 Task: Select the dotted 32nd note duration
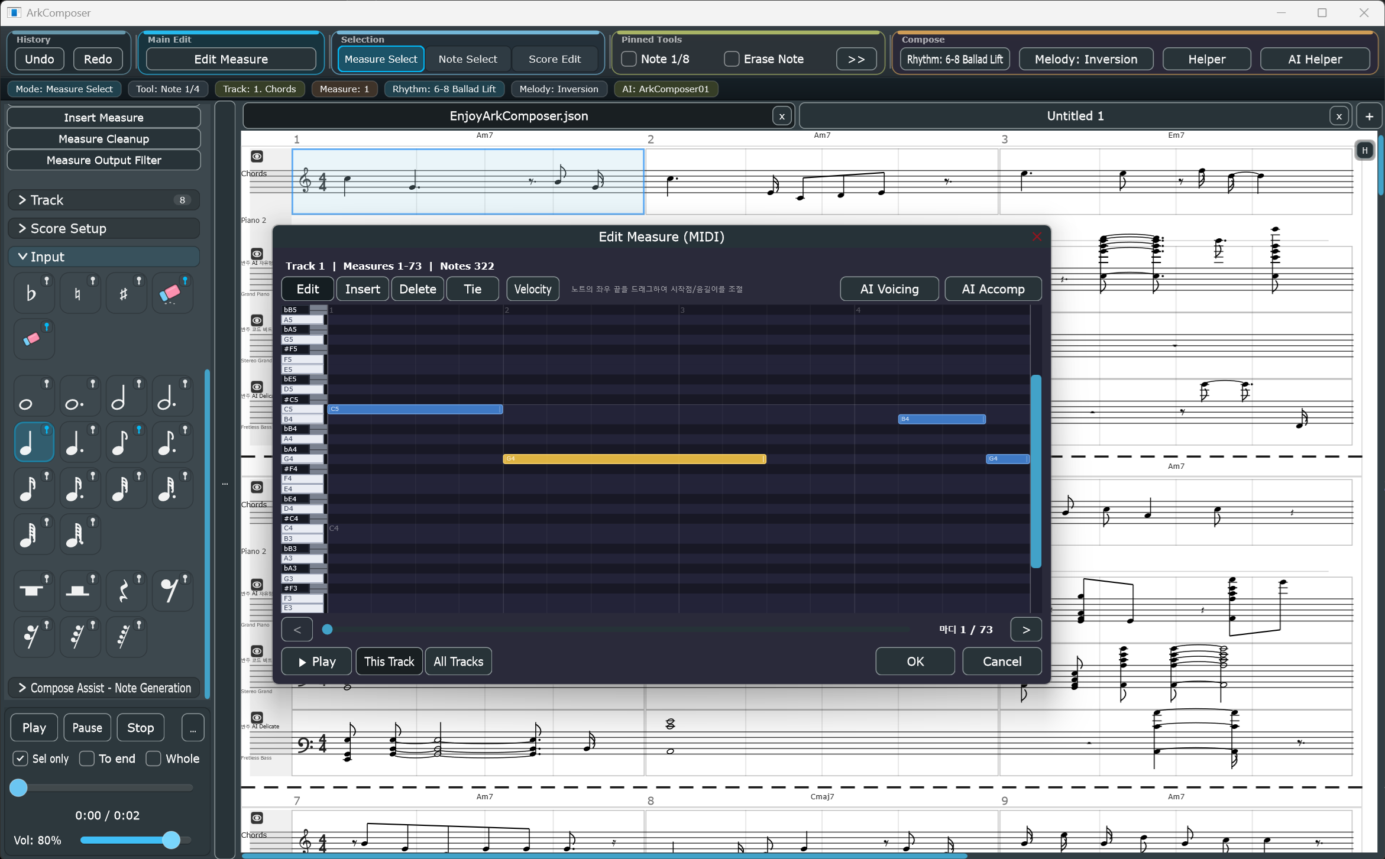tap(172, 488)
